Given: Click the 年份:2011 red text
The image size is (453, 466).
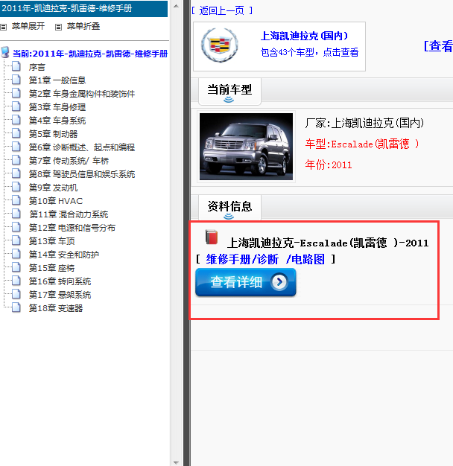Looking at the screenshot, I should coord(329,165).
